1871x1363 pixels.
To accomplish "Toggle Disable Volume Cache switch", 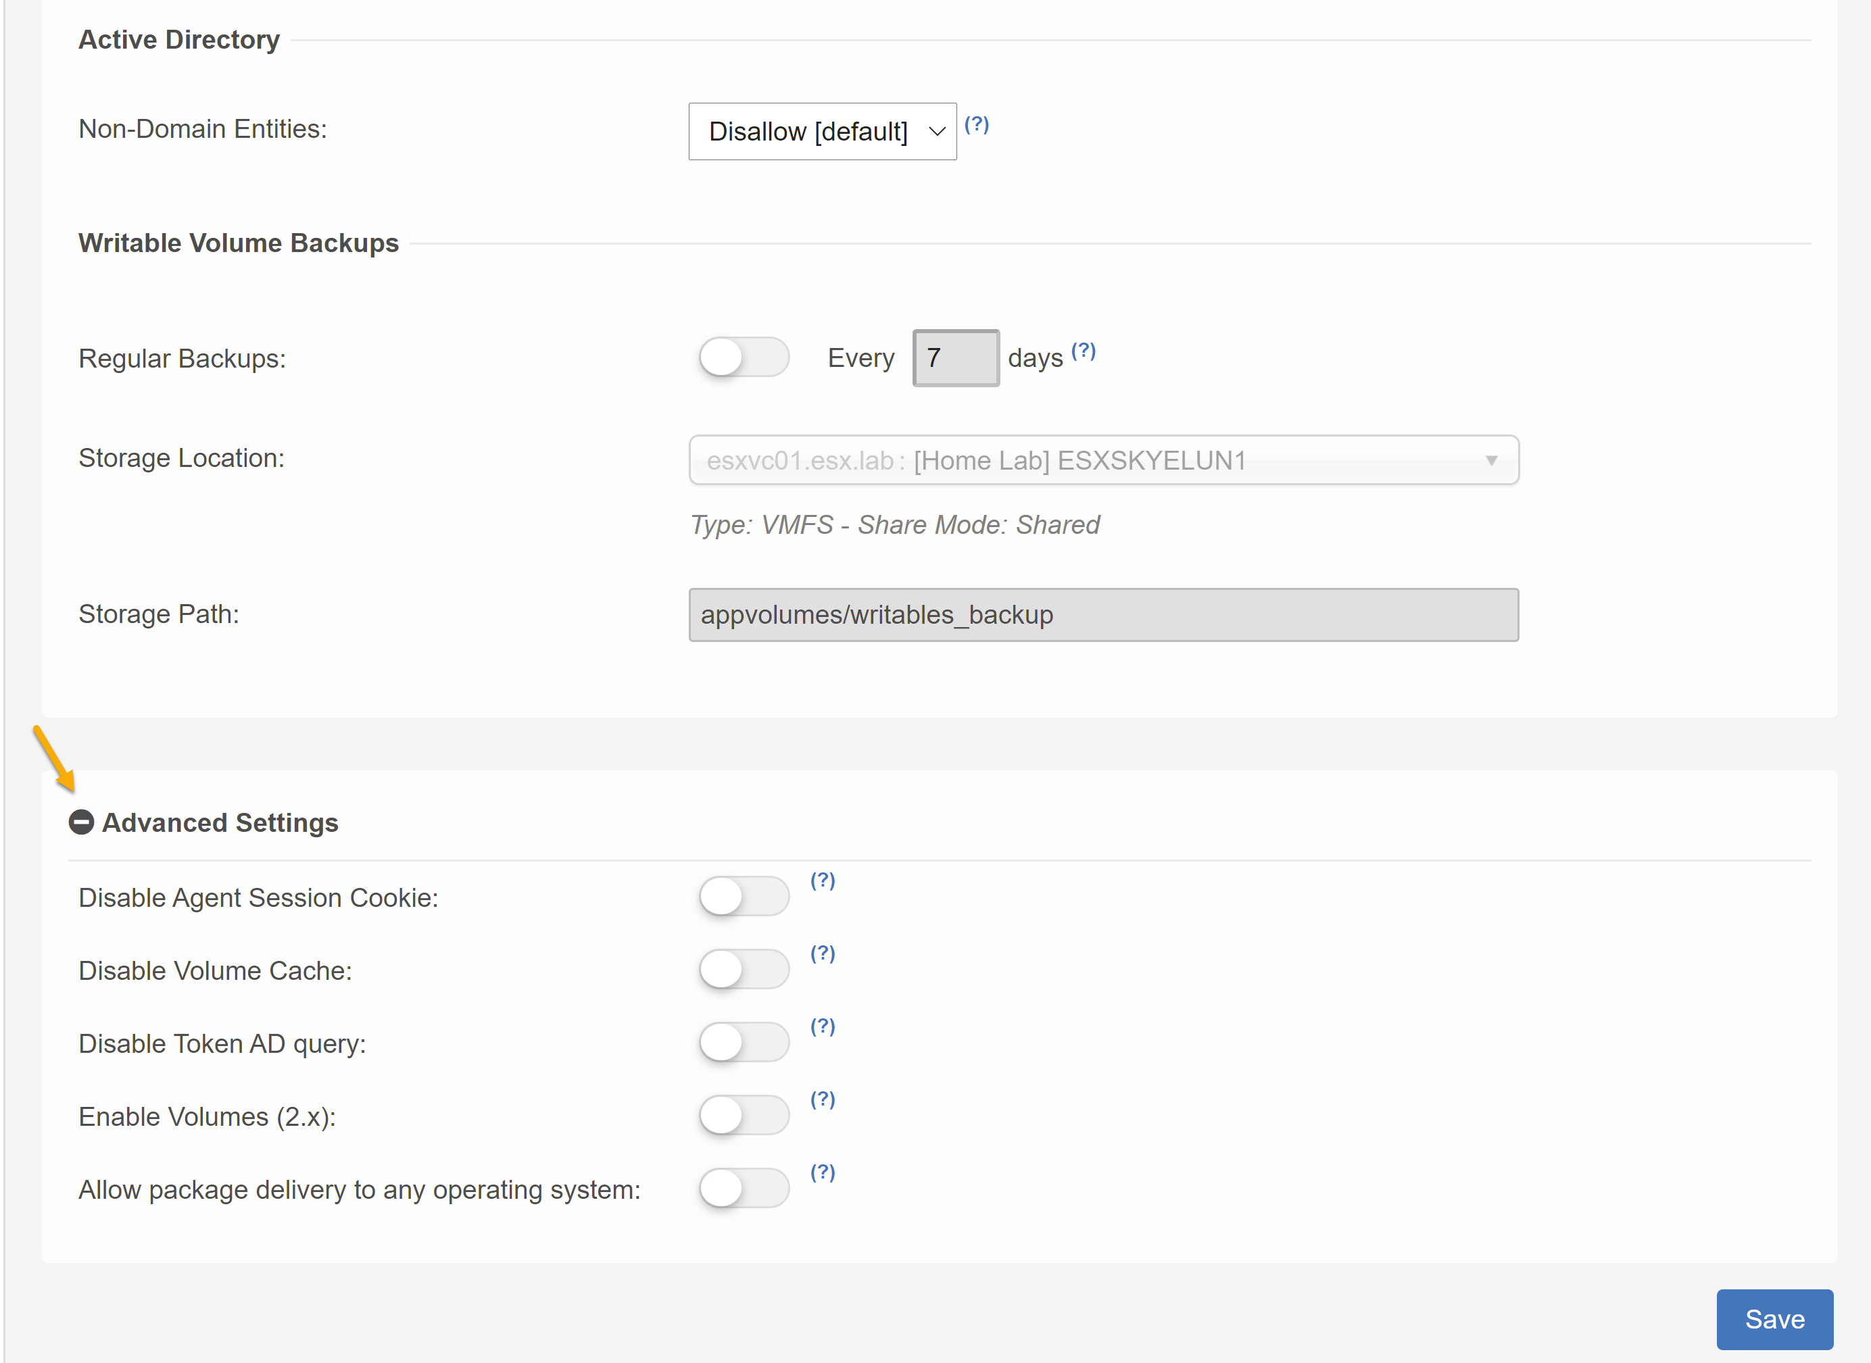I will [744, 970].
